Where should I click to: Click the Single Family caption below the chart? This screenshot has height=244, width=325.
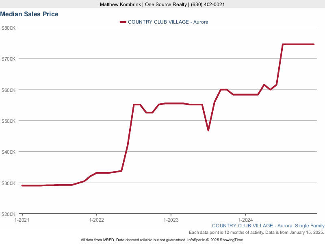pyautogui.click(x=268, y=226)
